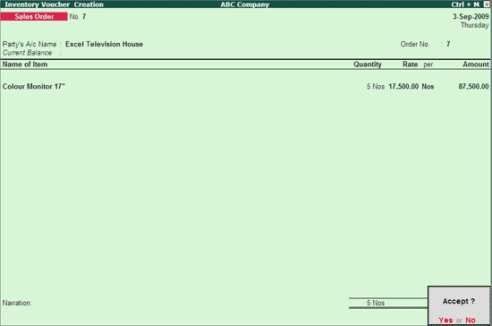Click the voucher number No. 7
This screenshot has height=326, width=492.
tap(78, 17)
